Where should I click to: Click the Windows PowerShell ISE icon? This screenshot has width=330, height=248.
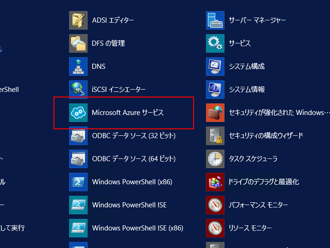(x=78, y=205)
